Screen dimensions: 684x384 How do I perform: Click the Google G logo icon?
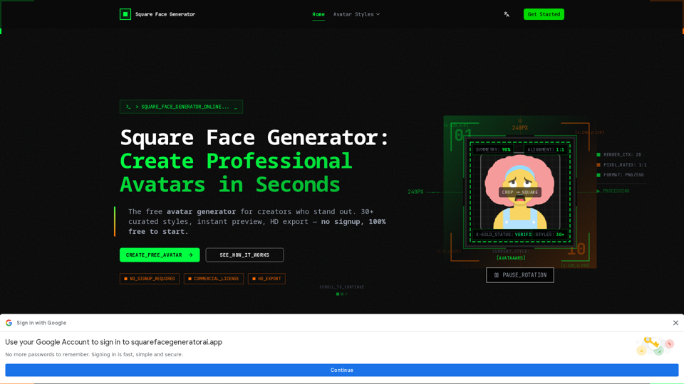[9, 323]
